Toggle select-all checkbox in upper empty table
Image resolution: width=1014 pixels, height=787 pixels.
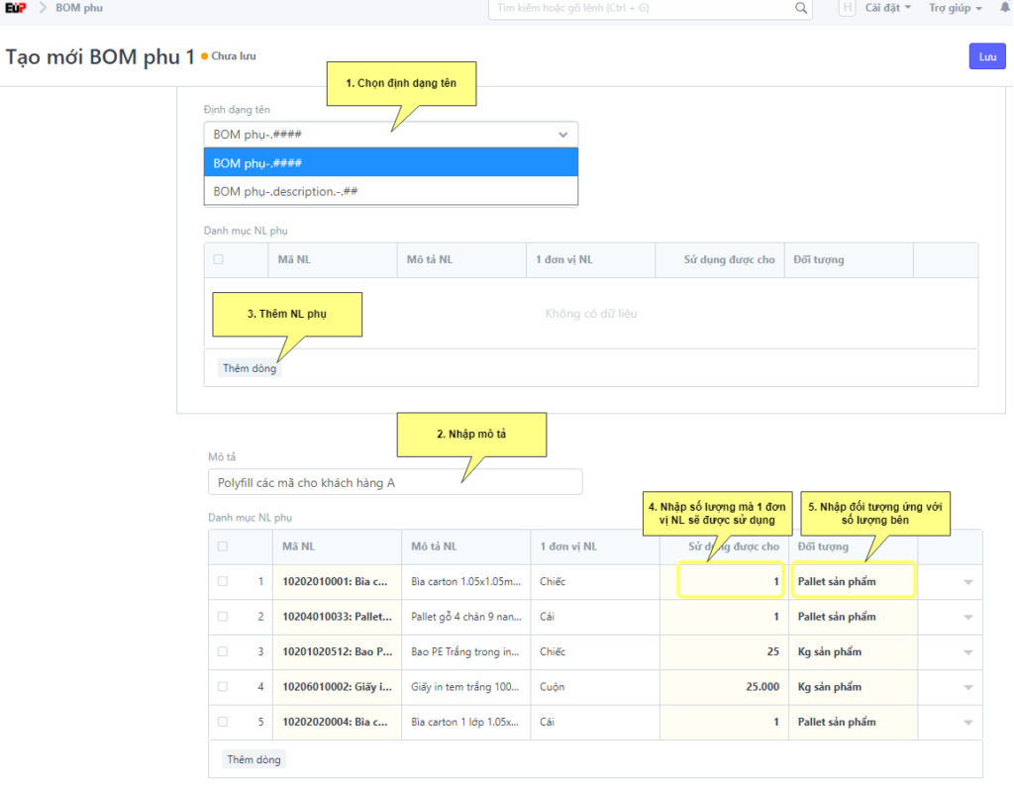click(x=218, y=259)
